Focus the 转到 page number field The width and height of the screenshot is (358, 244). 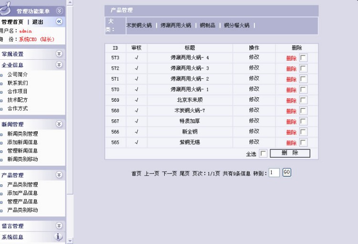pos(274,173)
